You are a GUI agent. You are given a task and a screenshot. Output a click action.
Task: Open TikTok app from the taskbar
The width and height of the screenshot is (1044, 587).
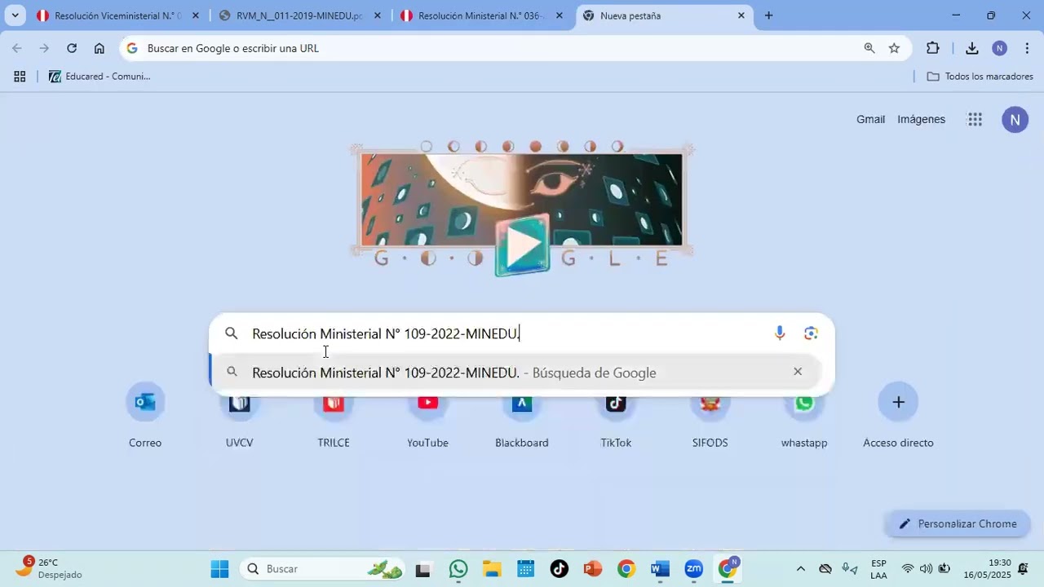(x=559, y=569)
